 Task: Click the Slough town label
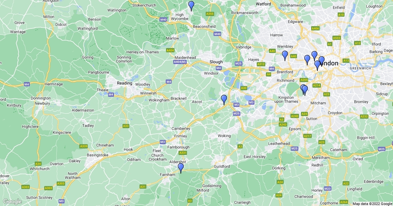pos(216,62)
